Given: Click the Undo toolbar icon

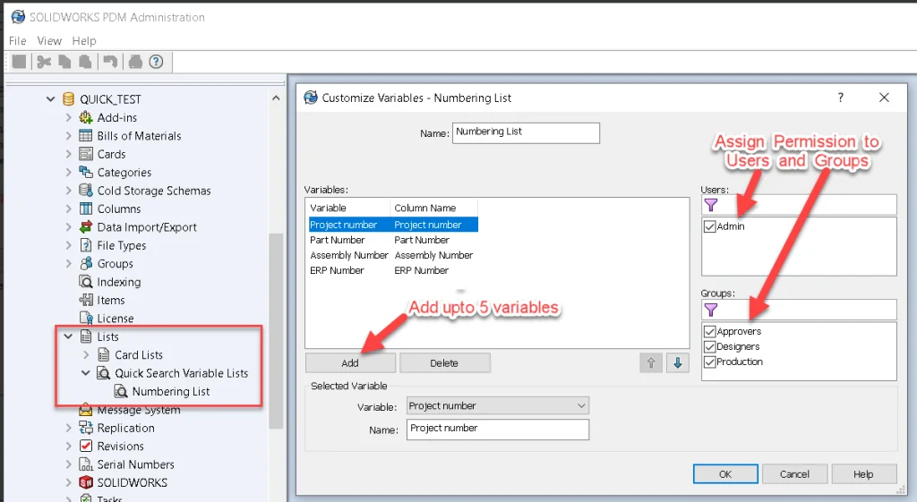Looking at the screenshot, I should pyautogui.click(x=110, y=62).
